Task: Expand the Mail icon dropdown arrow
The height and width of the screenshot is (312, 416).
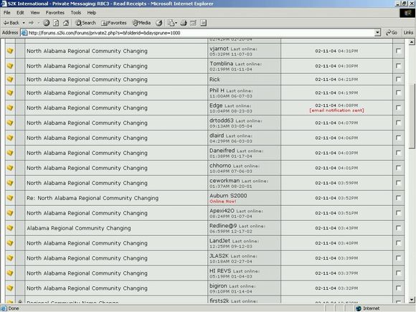Action: [x=176, y=23]
